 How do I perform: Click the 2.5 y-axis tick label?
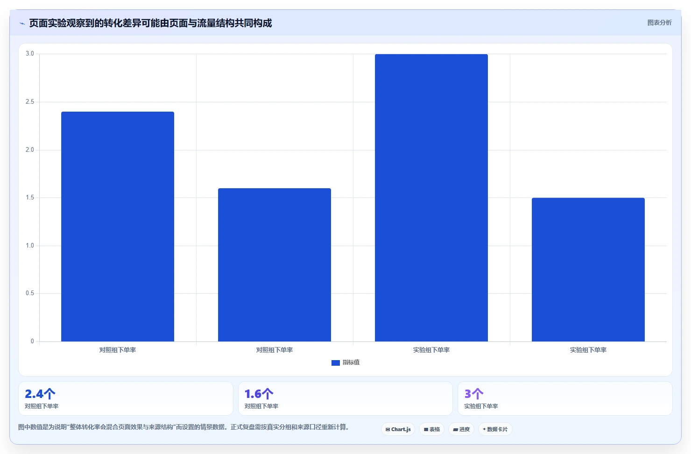tap(30, 102)
